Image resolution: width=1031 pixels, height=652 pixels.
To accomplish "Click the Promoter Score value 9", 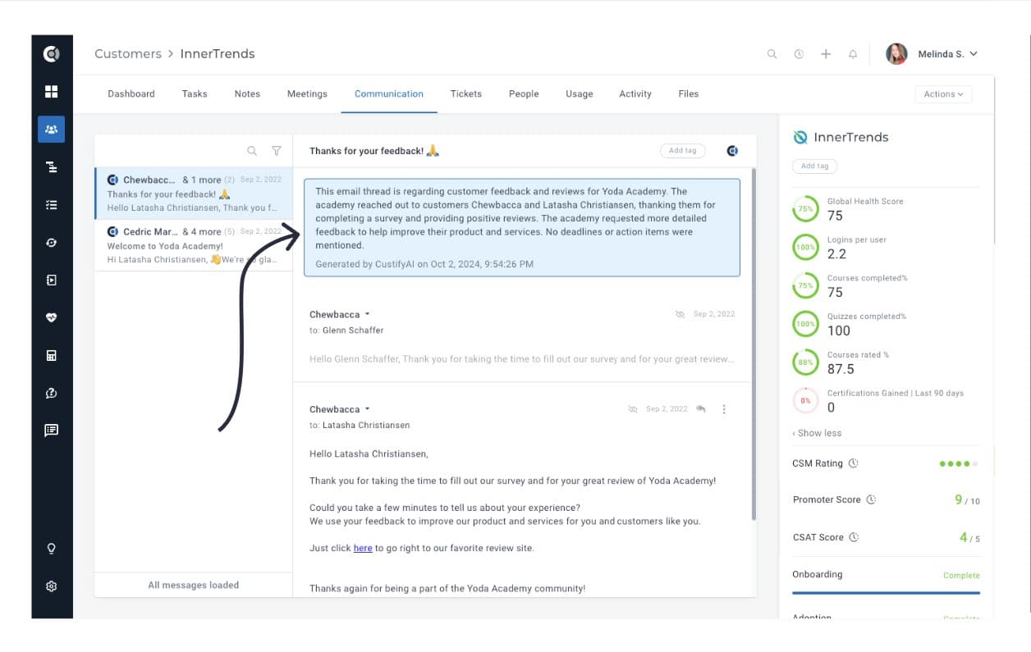I will pos(958,499).
